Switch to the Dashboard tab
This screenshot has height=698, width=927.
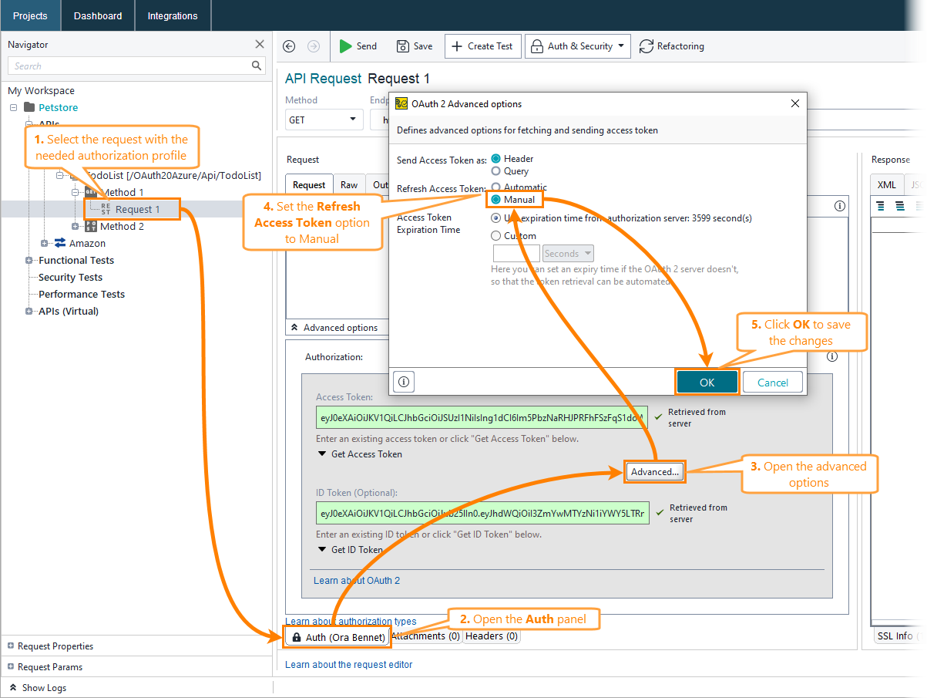pos(98,15)
